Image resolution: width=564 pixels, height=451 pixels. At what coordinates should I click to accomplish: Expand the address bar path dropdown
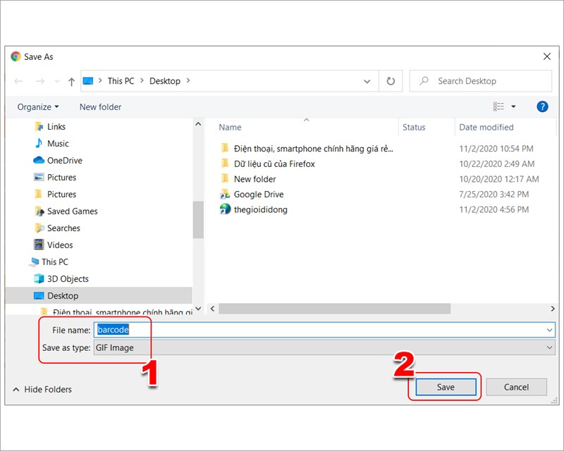(x=367, y=81)
